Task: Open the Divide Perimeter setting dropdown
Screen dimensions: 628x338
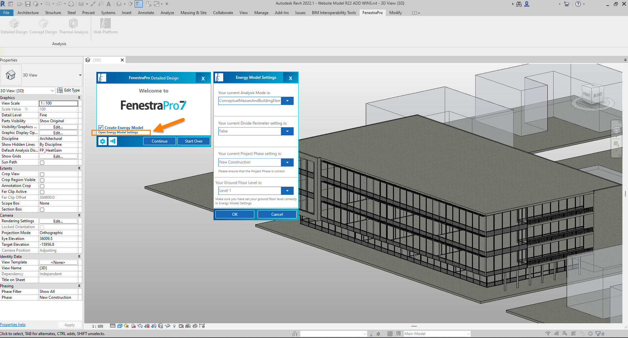Action: (287, 131)
